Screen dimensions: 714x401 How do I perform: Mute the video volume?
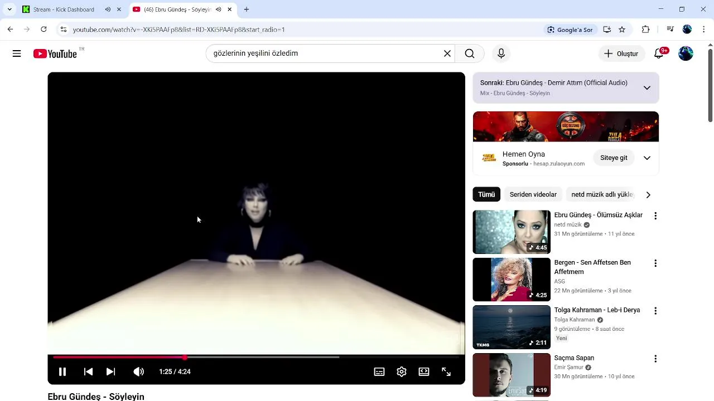coord(139,371)
